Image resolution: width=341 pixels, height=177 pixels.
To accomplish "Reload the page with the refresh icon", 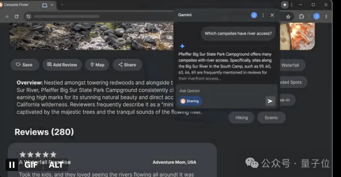I will [16, 16].
